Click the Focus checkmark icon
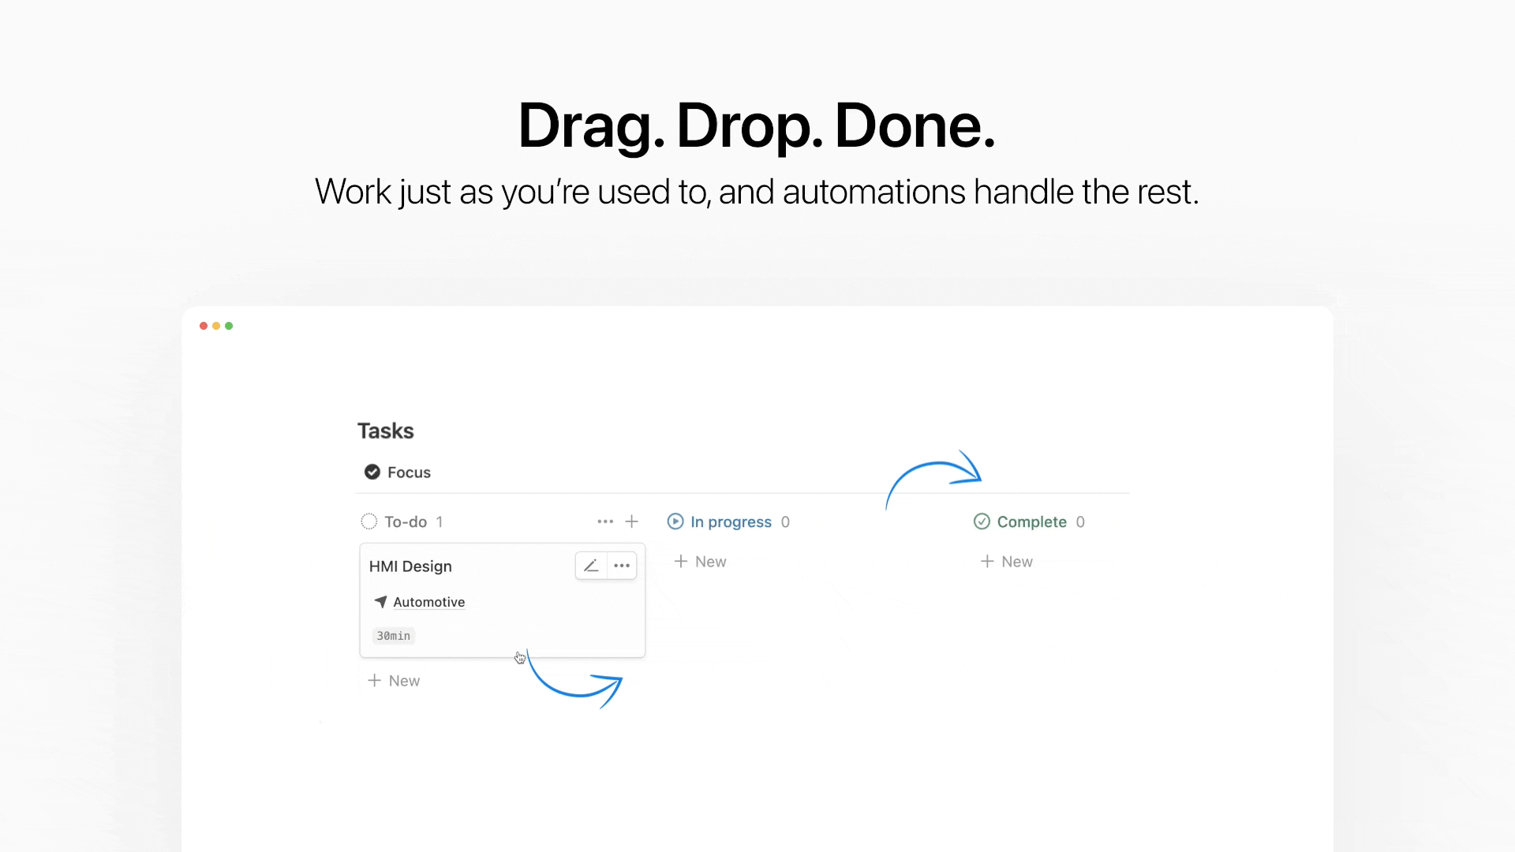The width and height of the screenshot is (1515, 852). (371, 472)
